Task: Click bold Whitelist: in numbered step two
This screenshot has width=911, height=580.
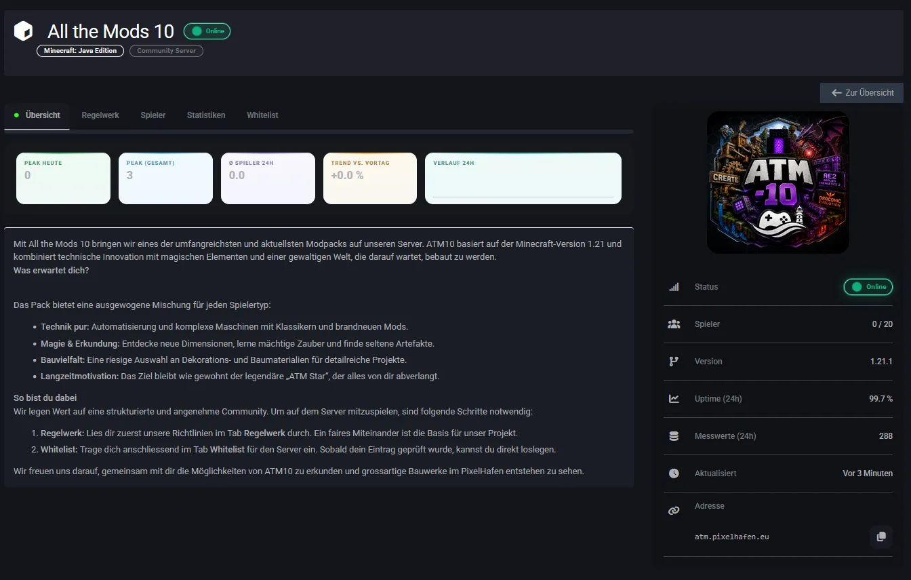Action: [x=60, y=450]
